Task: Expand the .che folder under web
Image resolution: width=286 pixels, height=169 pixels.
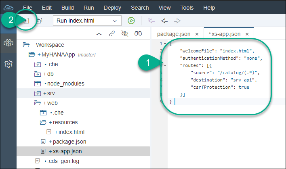Action: click(43, 113)
